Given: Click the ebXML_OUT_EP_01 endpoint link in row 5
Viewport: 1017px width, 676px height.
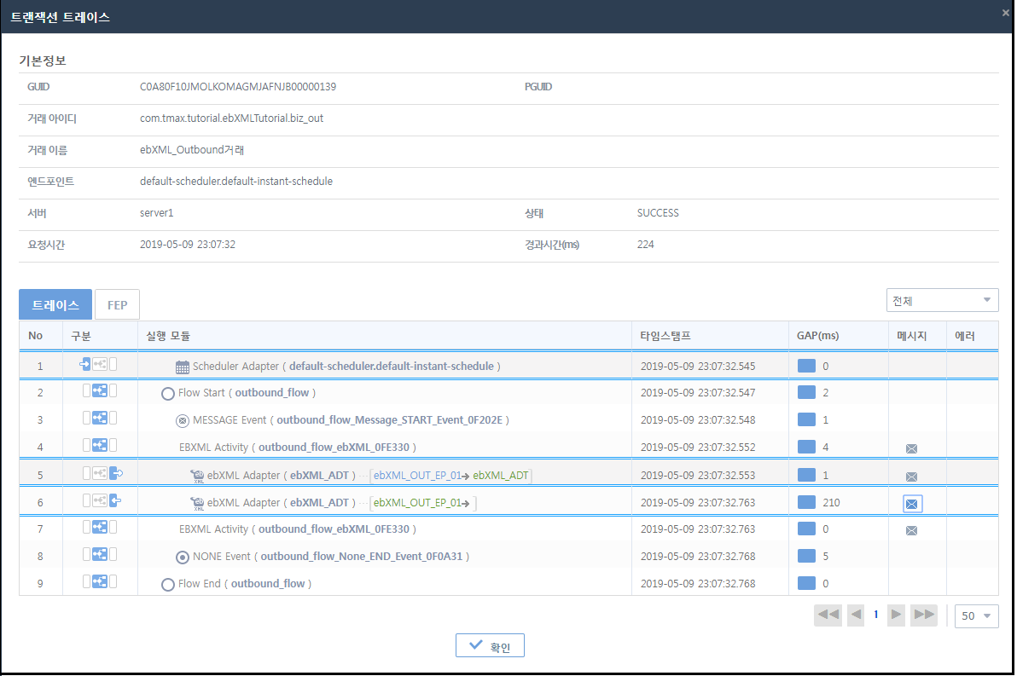Looking at the screenshot, I should (405, 475).
